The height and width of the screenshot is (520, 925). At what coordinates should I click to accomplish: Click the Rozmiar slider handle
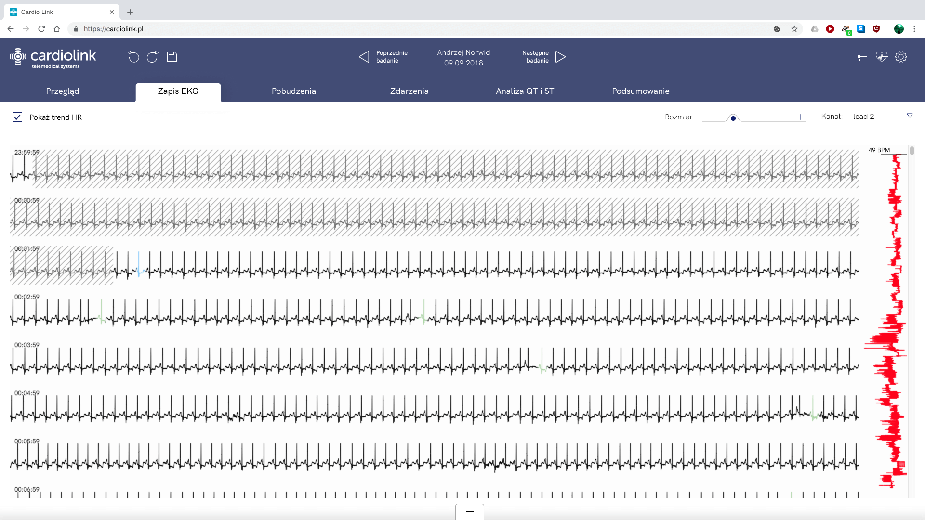(x=733, y=118)
